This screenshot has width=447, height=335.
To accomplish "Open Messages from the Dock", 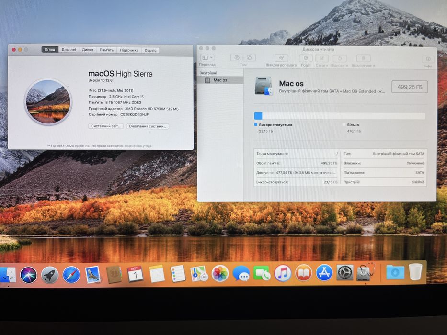I will point(241,273).
